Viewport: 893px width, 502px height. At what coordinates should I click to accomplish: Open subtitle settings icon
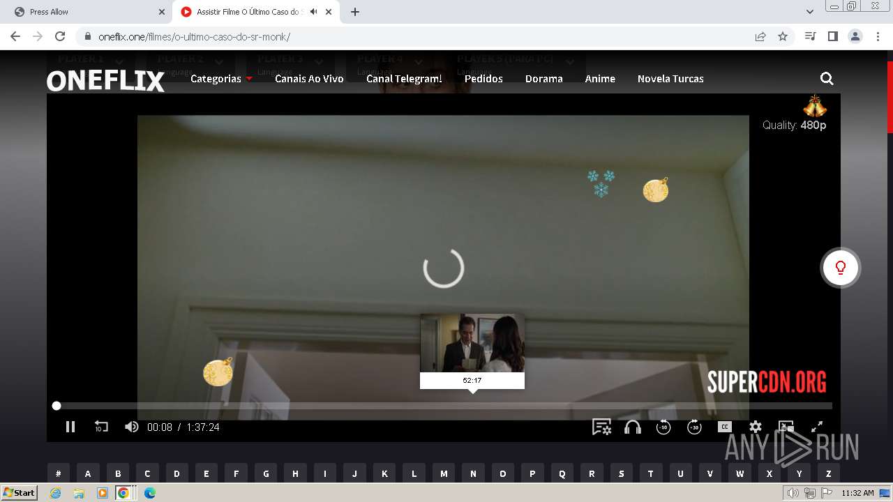601,427
